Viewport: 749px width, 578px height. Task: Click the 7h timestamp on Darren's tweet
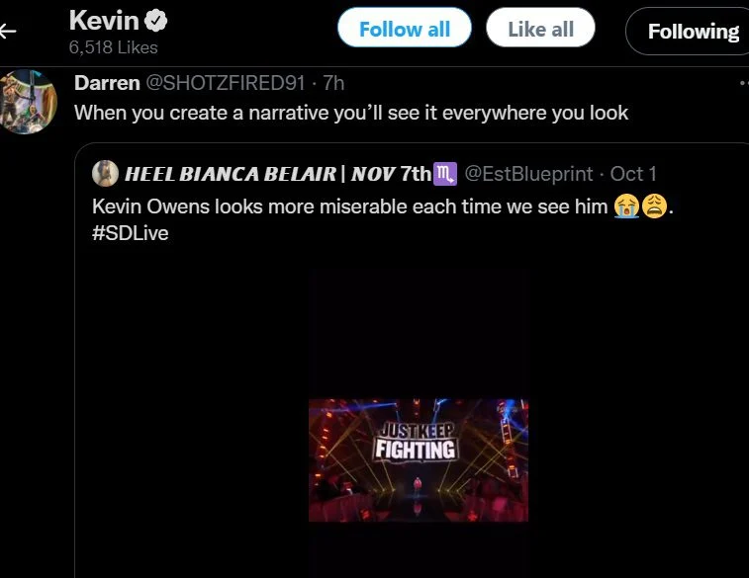tap(333, 83)
